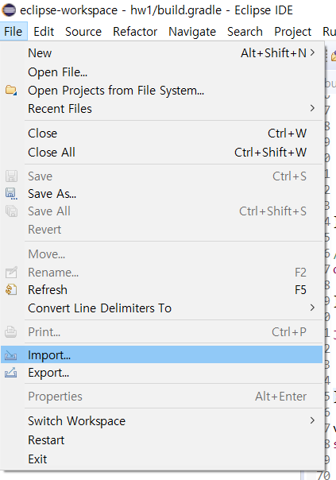Open the Search menu
This screenshot has width=336, height=480.
pos(245,32)
